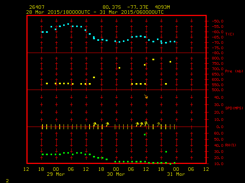The height and width of the screenshot is (183, 245).
Task: Click the -55.0 temperature tick label
Action: coord(217,27)
